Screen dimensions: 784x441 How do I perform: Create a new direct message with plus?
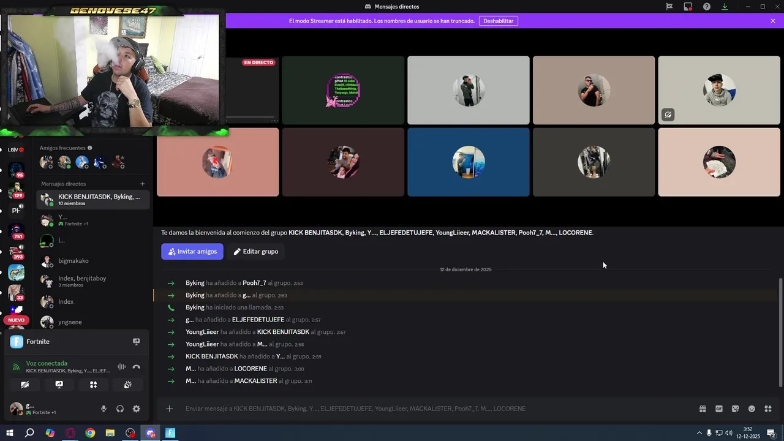pos(142,184)
